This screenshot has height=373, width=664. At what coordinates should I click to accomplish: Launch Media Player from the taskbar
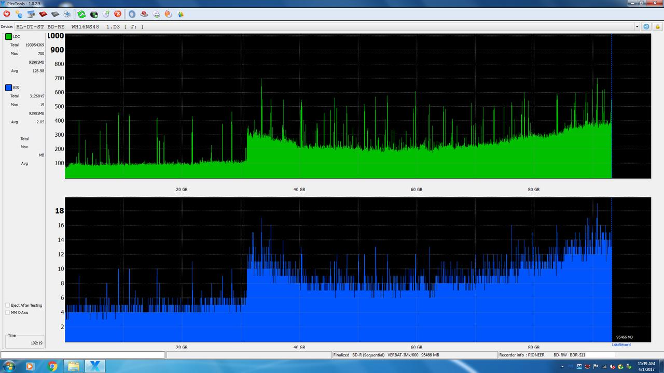pyautogui.click(x=30, y=366)
